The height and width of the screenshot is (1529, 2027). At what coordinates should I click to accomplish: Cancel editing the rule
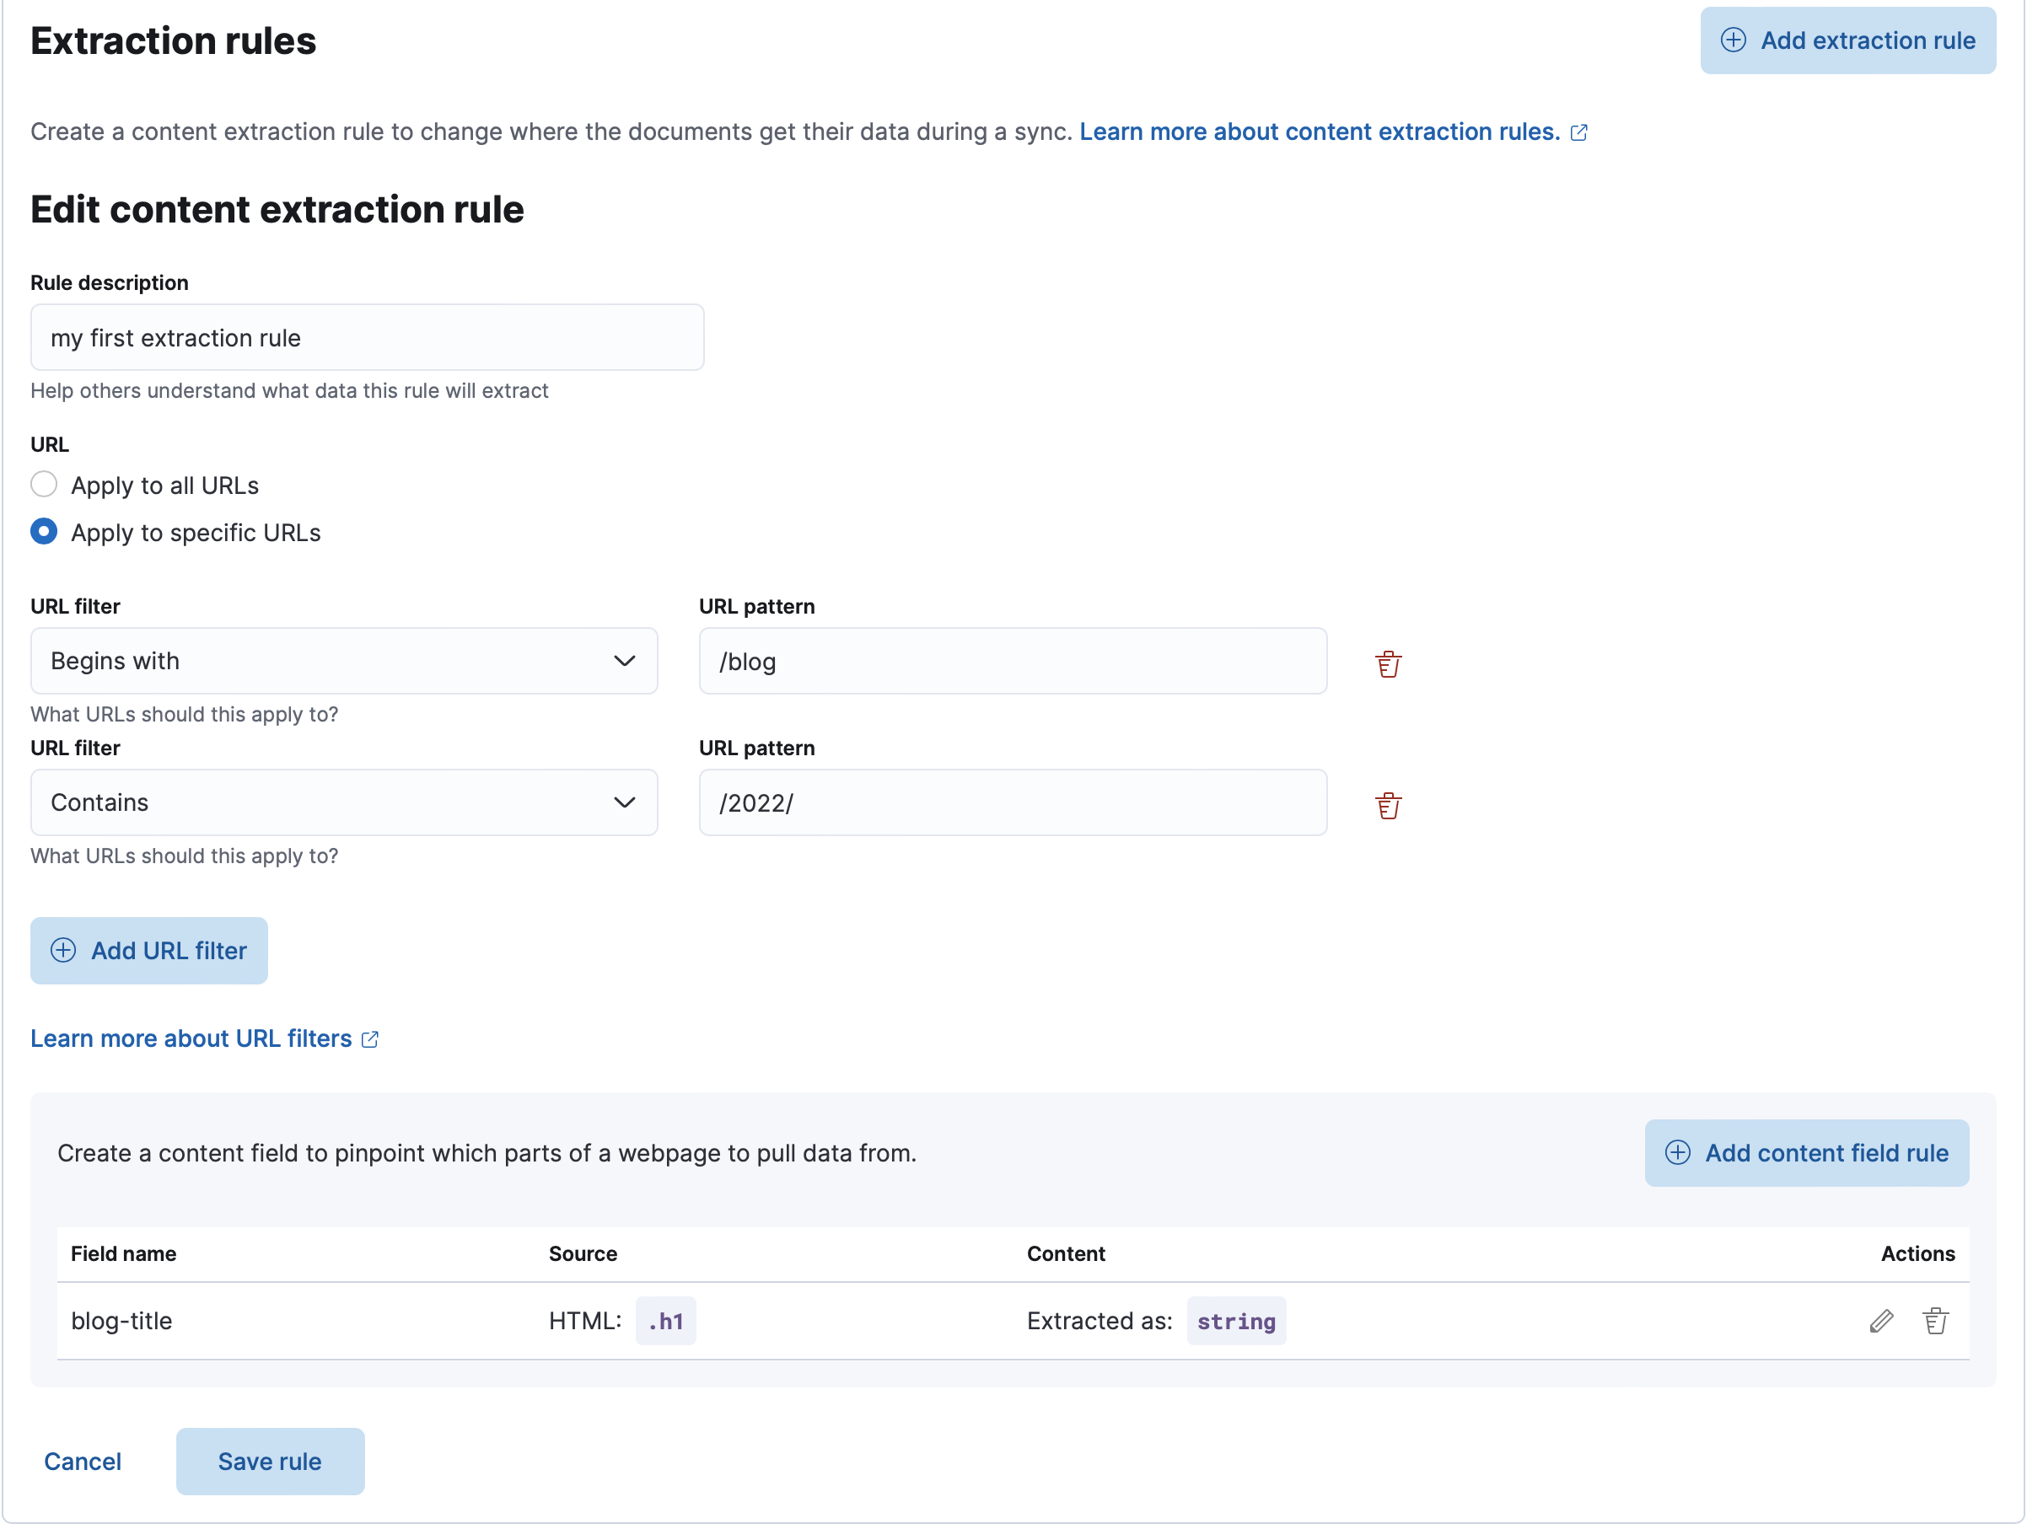pyautogui.click(x=83, y=1462)
